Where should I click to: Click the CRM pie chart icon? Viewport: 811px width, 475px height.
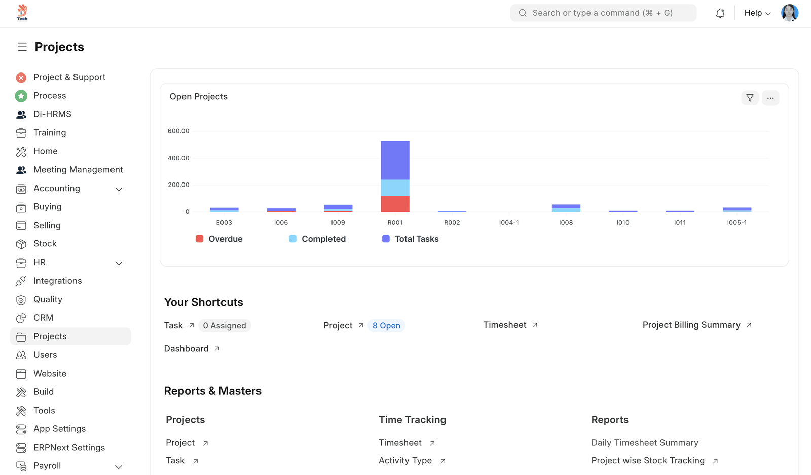[21, 318]
